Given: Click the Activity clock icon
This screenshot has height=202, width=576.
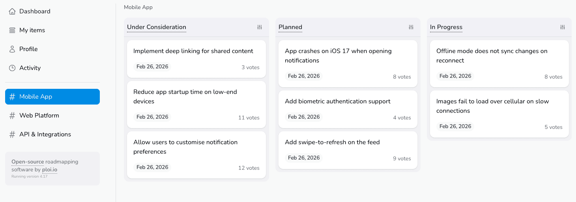Looking at the screenshot, I should (x=12, y=68).
